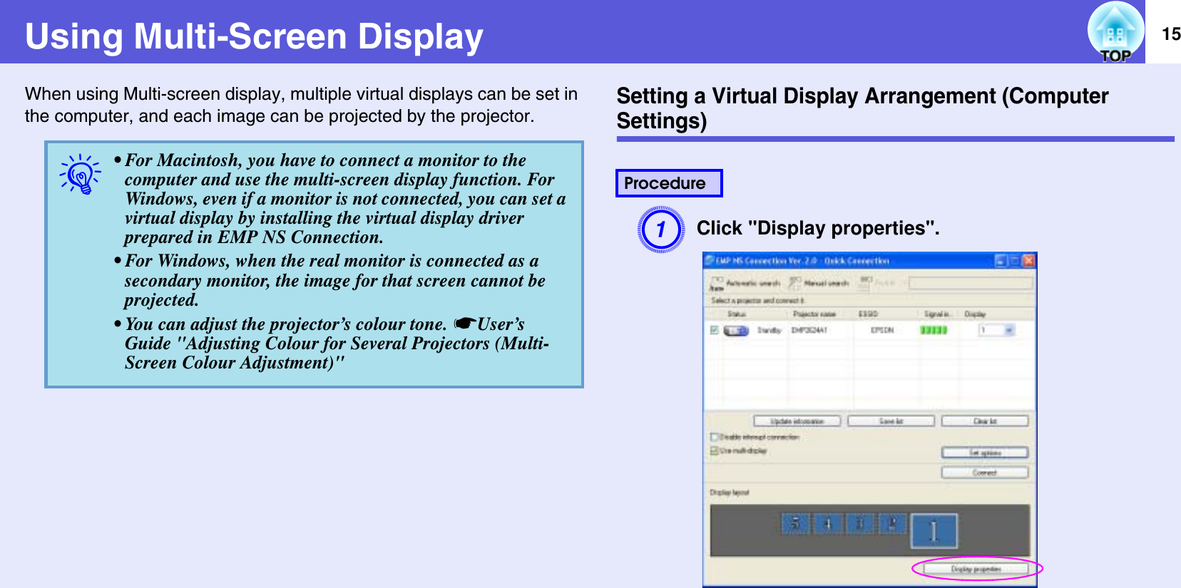This screenshot has height=588, width=1181.
Task: Click the EMP3524A1 projector name cell
Action: 809,330
